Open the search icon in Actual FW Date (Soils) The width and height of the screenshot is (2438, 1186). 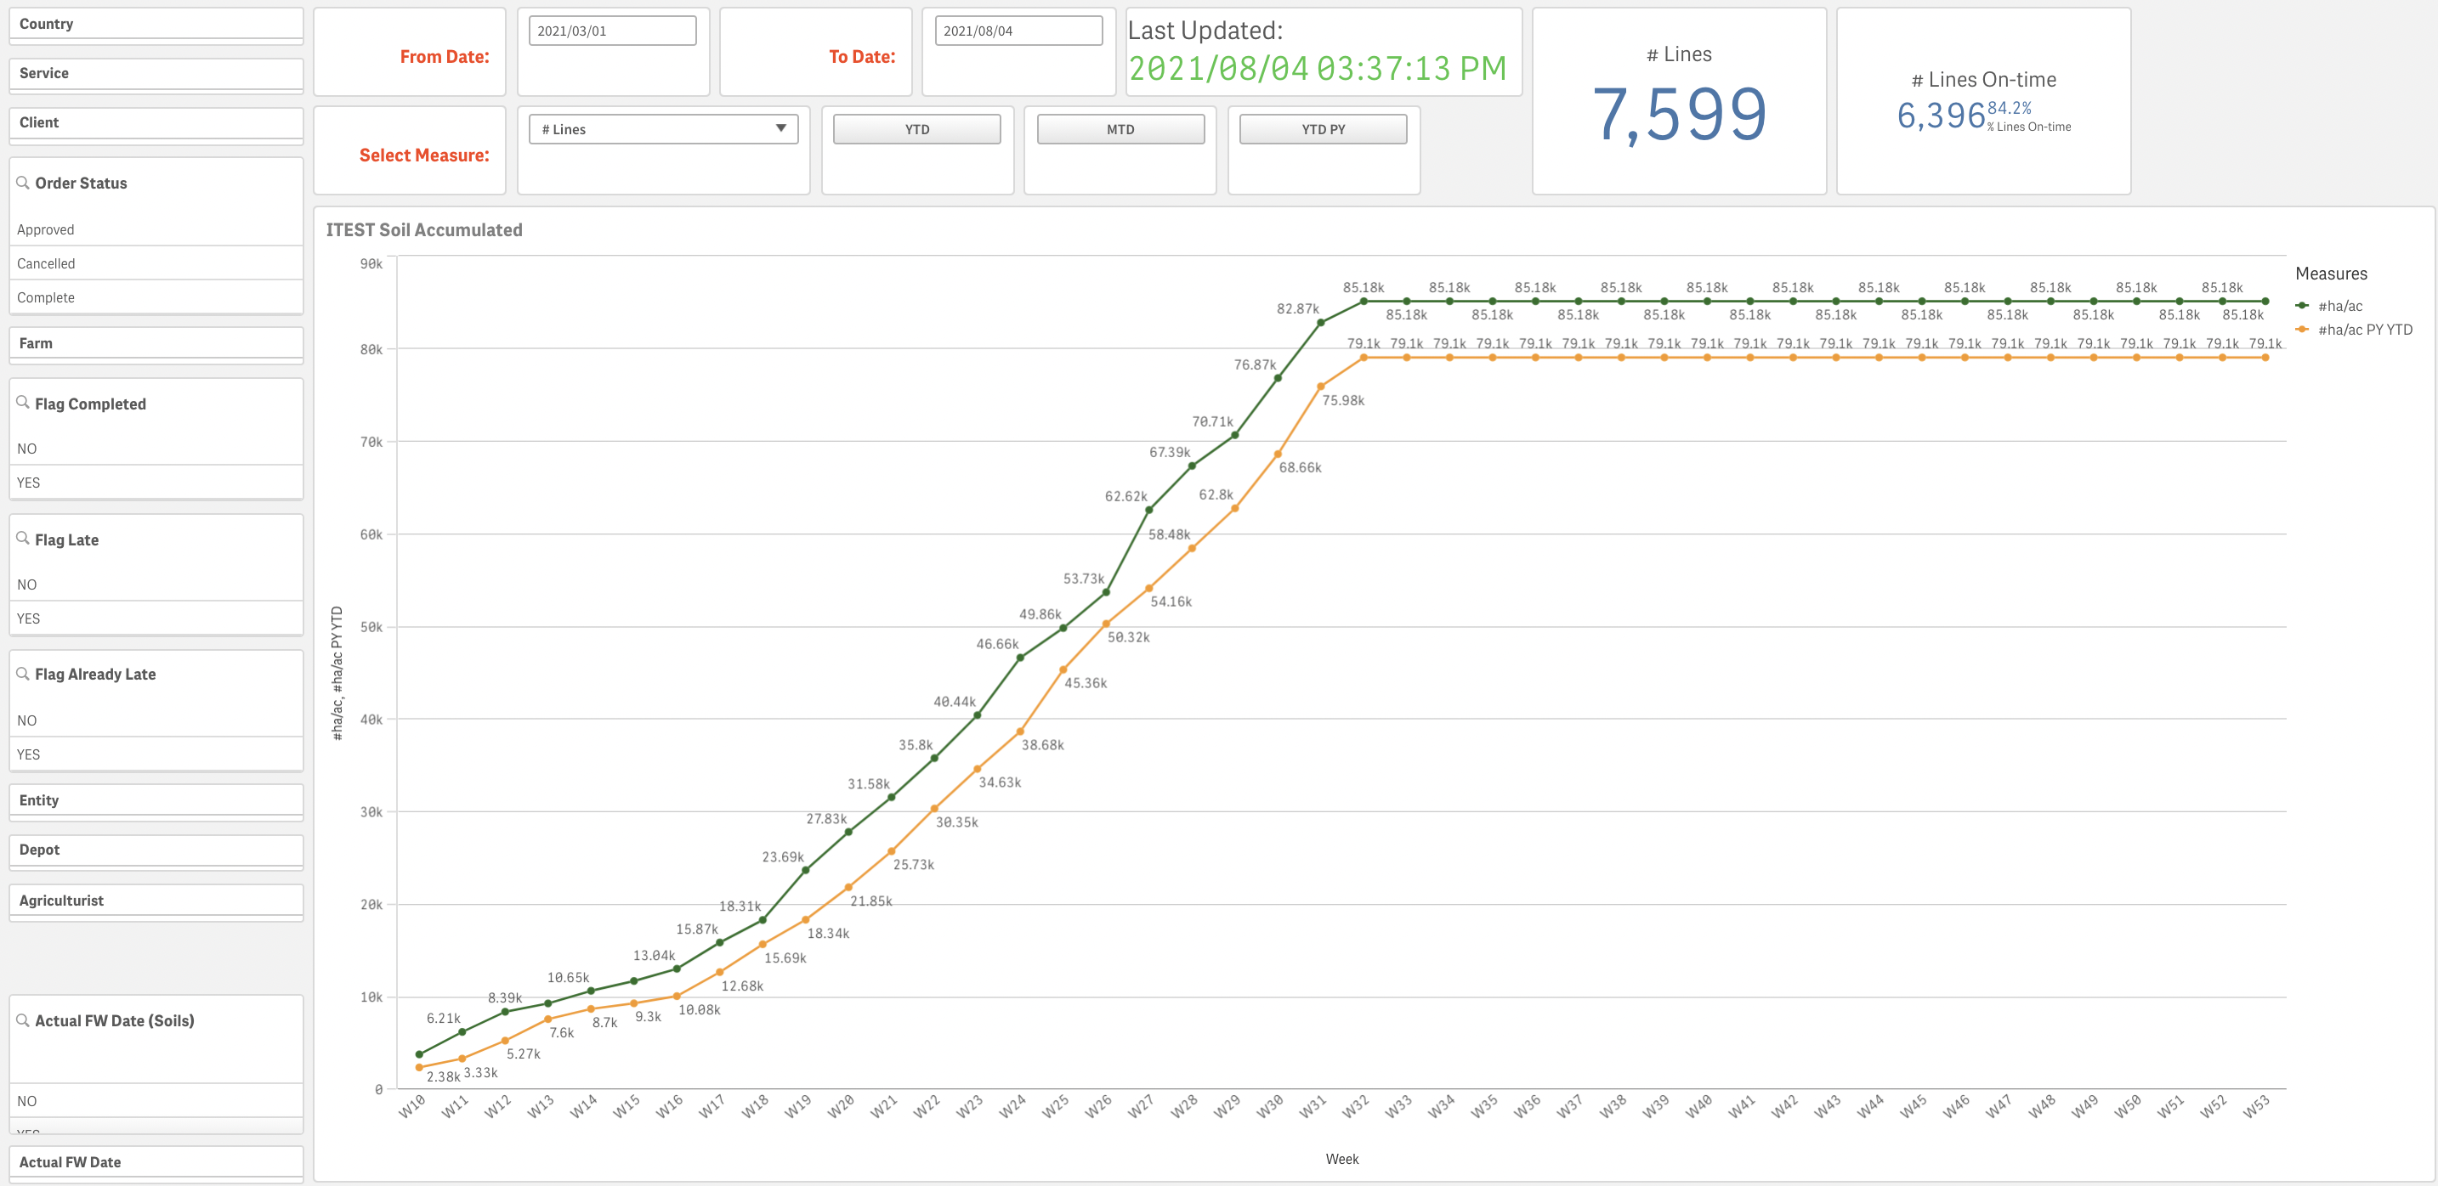[x=25, y=1019]
